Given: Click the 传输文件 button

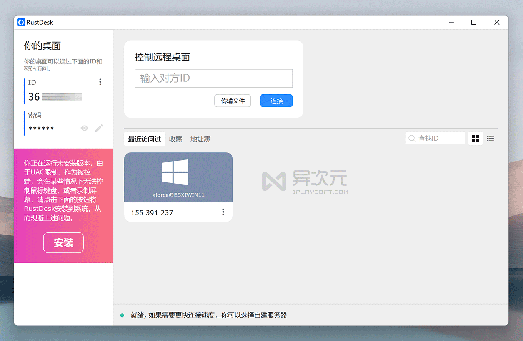Looking at the screenshot, I should coord(232,101).
